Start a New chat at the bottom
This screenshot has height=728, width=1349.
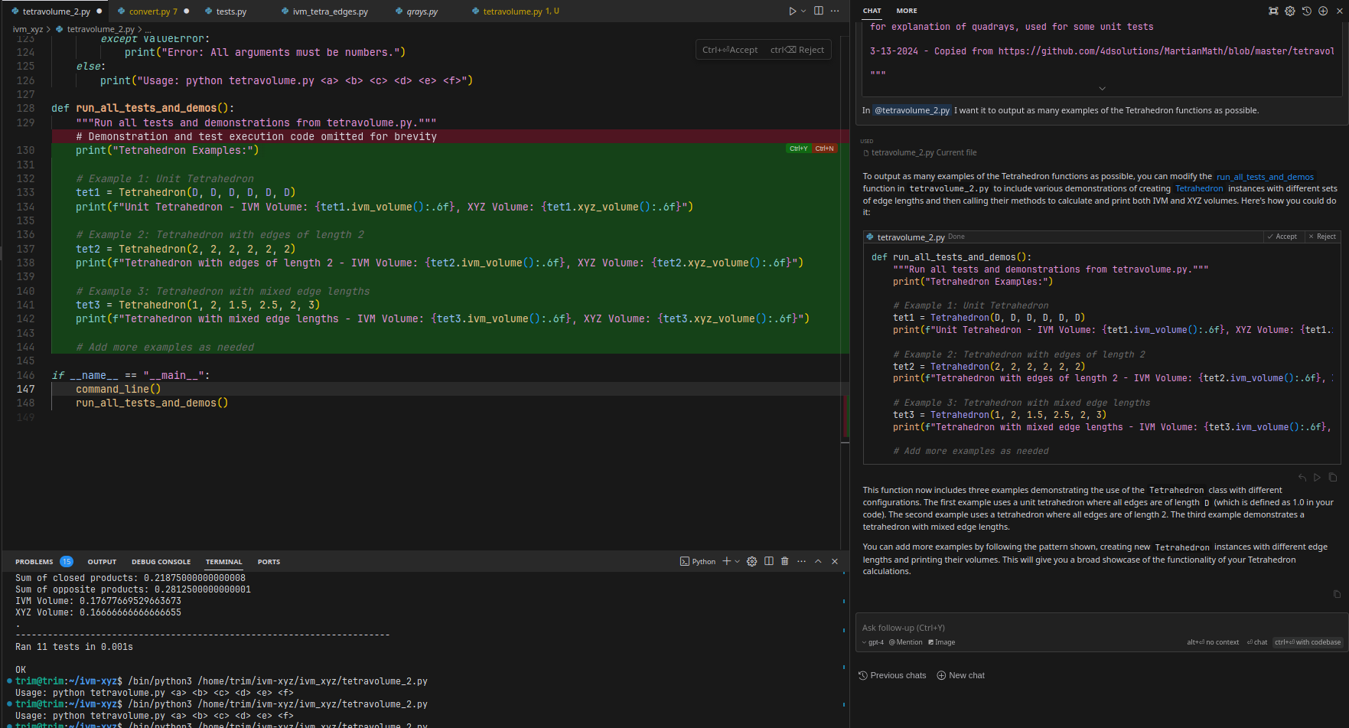pyautogui.click(x=961, y=675)
